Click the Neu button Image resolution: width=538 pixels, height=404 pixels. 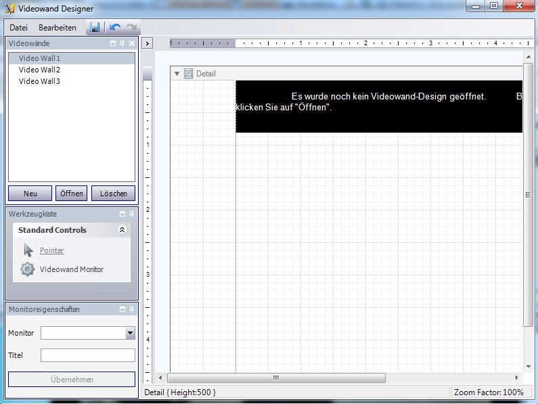pyautogui.click(x=30, y=194)
